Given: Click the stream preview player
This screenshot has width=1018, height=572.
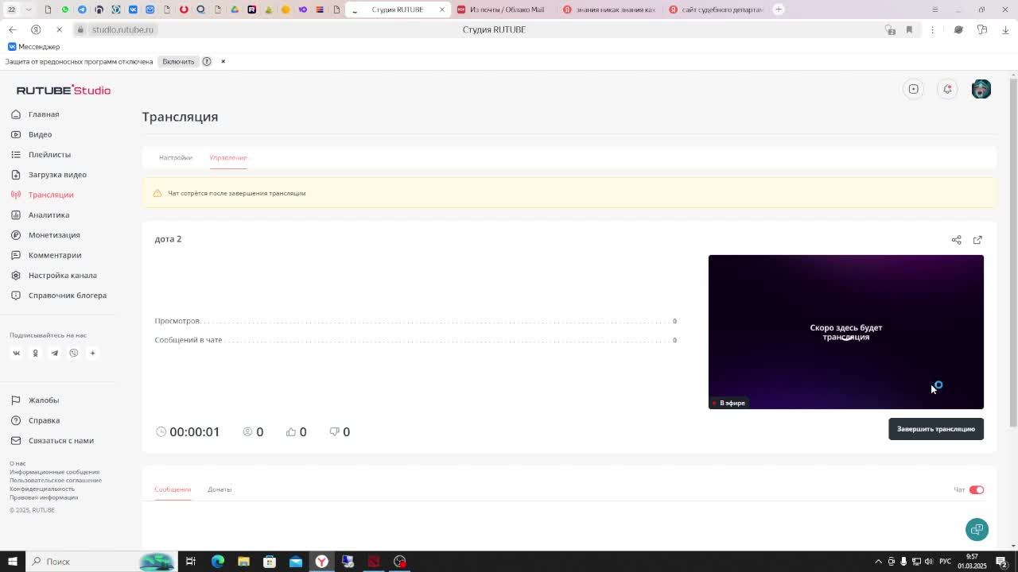Looking at the screenshot, I should [845, 332].
